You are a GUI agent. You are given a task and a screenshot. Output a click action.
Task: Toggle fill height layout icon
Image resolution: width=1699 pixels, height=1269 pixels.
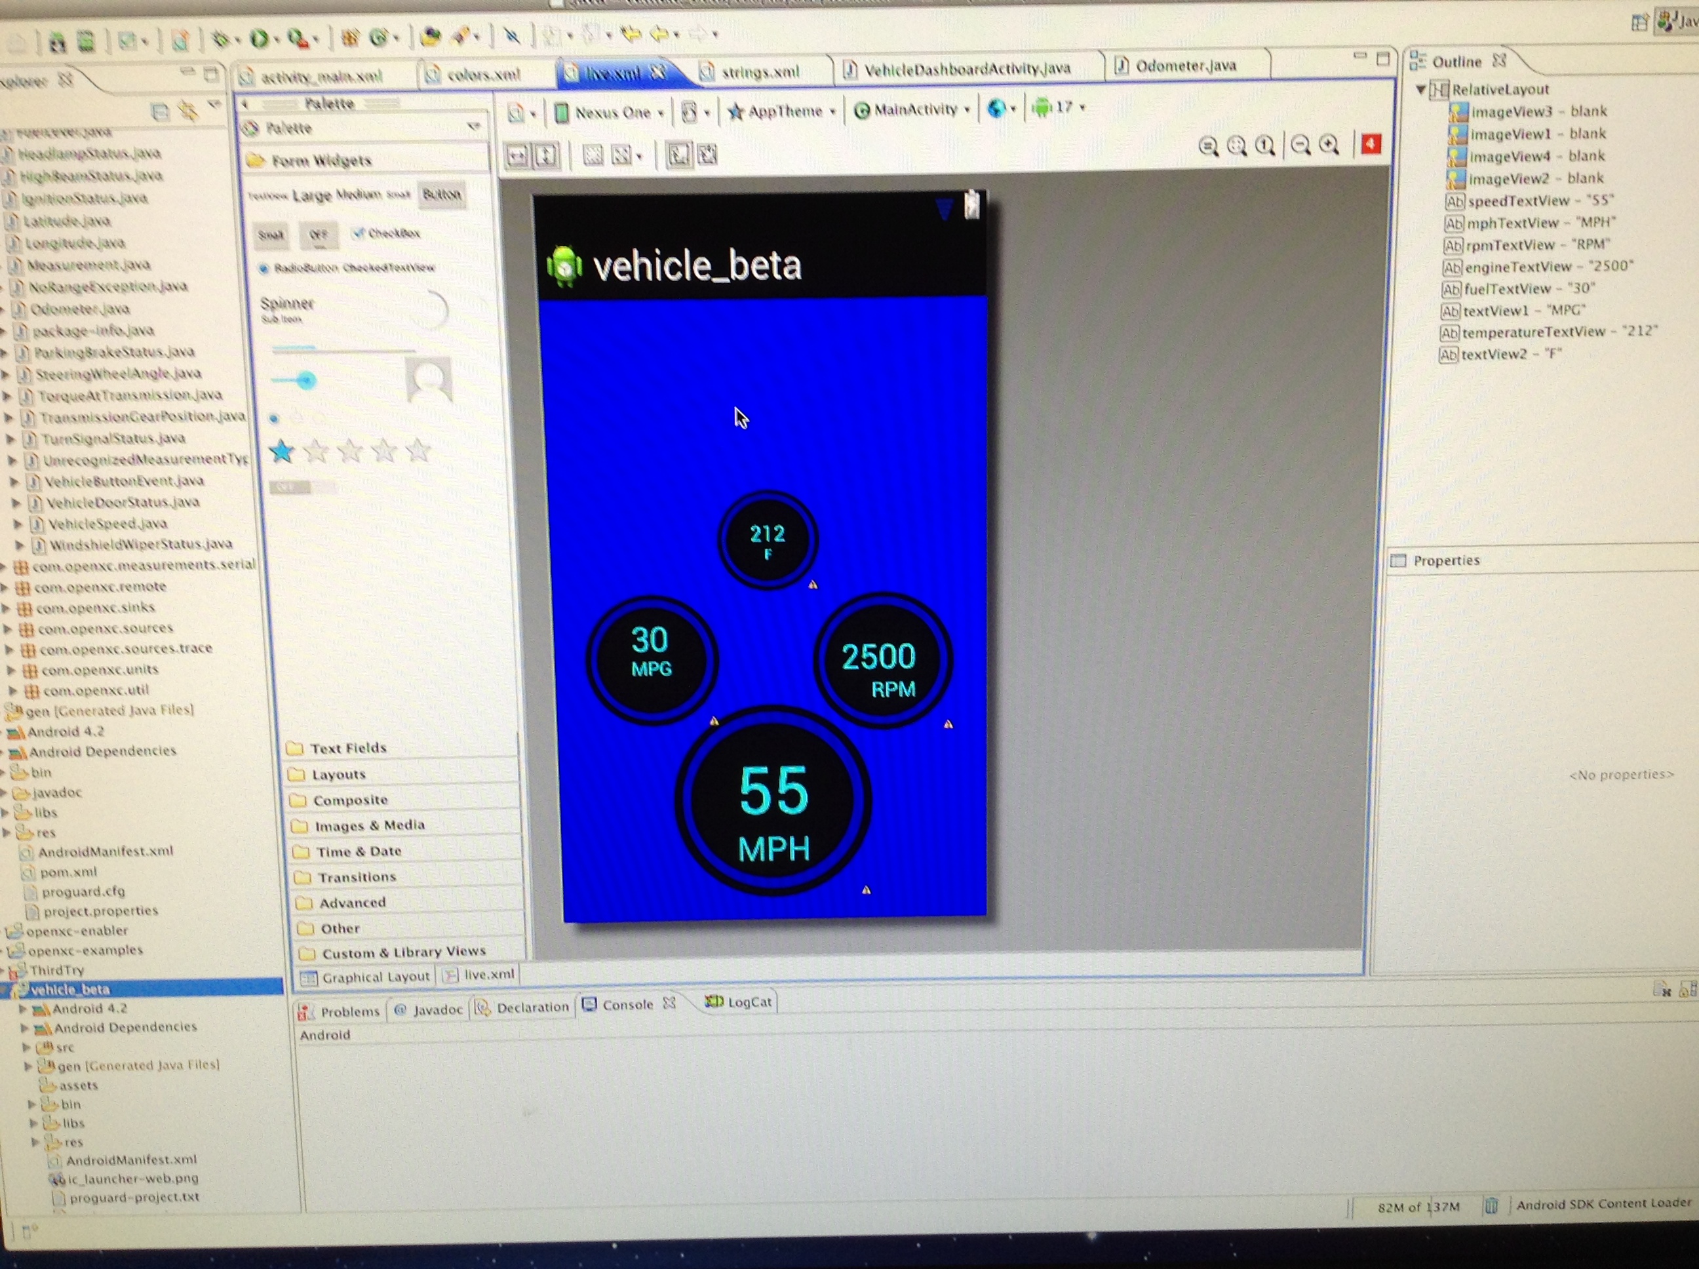[x=545, y=156]
